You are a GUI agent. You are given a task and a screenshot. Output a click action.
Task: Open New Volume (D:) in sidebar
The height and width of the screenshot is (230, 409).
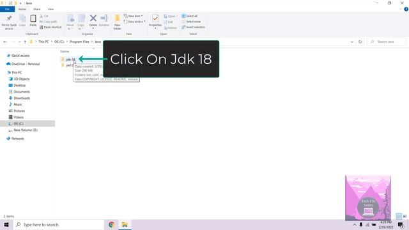(x=26, y=130)
